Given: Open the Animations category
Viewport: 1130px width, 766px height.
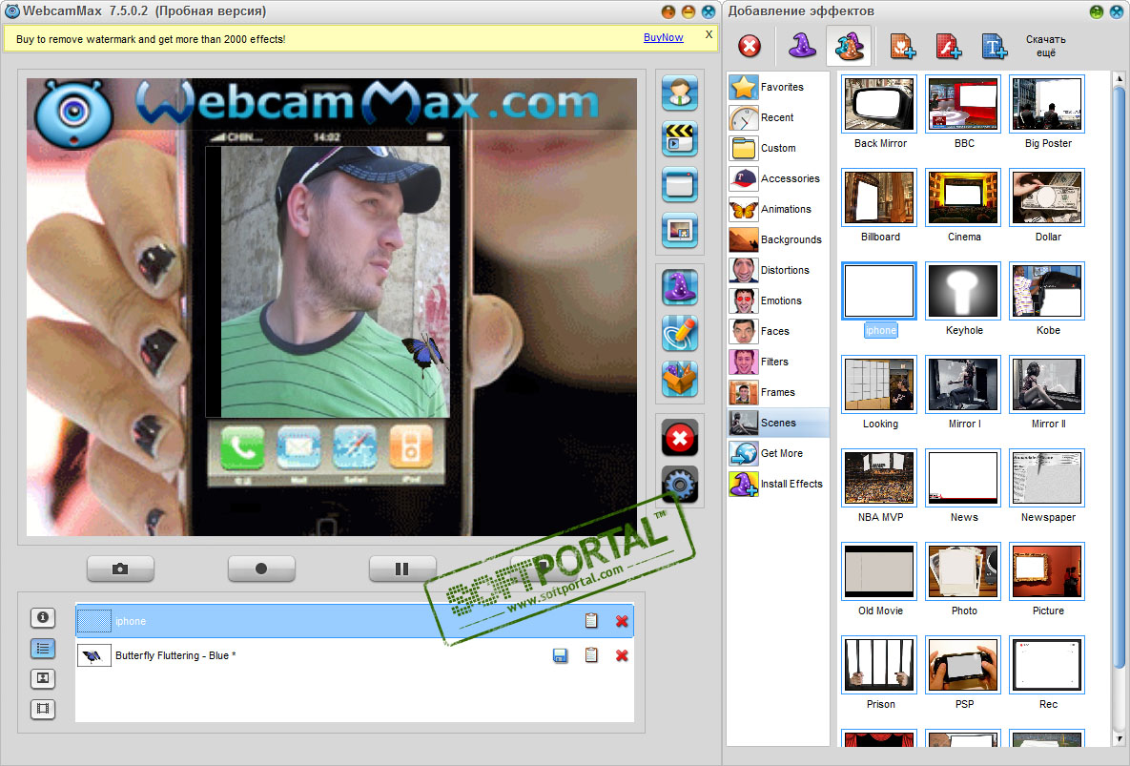Looking at the screenshot, I should pos(778,209).
